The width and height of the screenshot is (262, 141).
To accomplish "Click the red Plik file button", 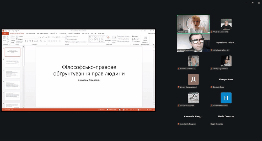I will click(5, 34).
